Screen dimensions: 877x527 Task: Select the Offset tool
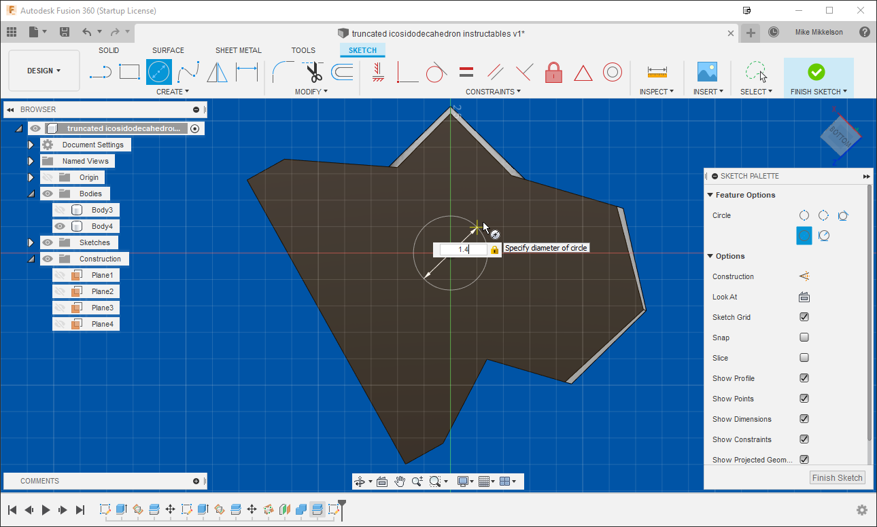pos(341,72)
